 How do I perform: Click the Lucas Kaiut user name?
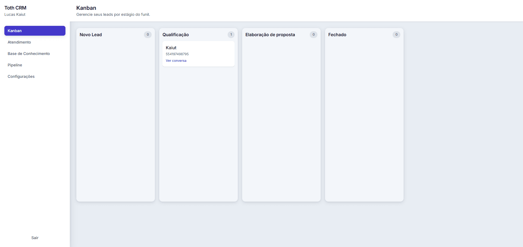point(15,14)
